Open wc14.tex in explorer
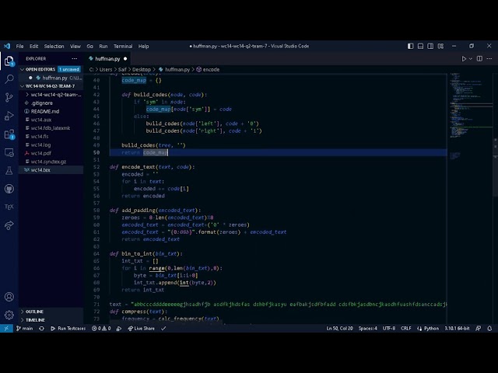 (x=51, y=170)
